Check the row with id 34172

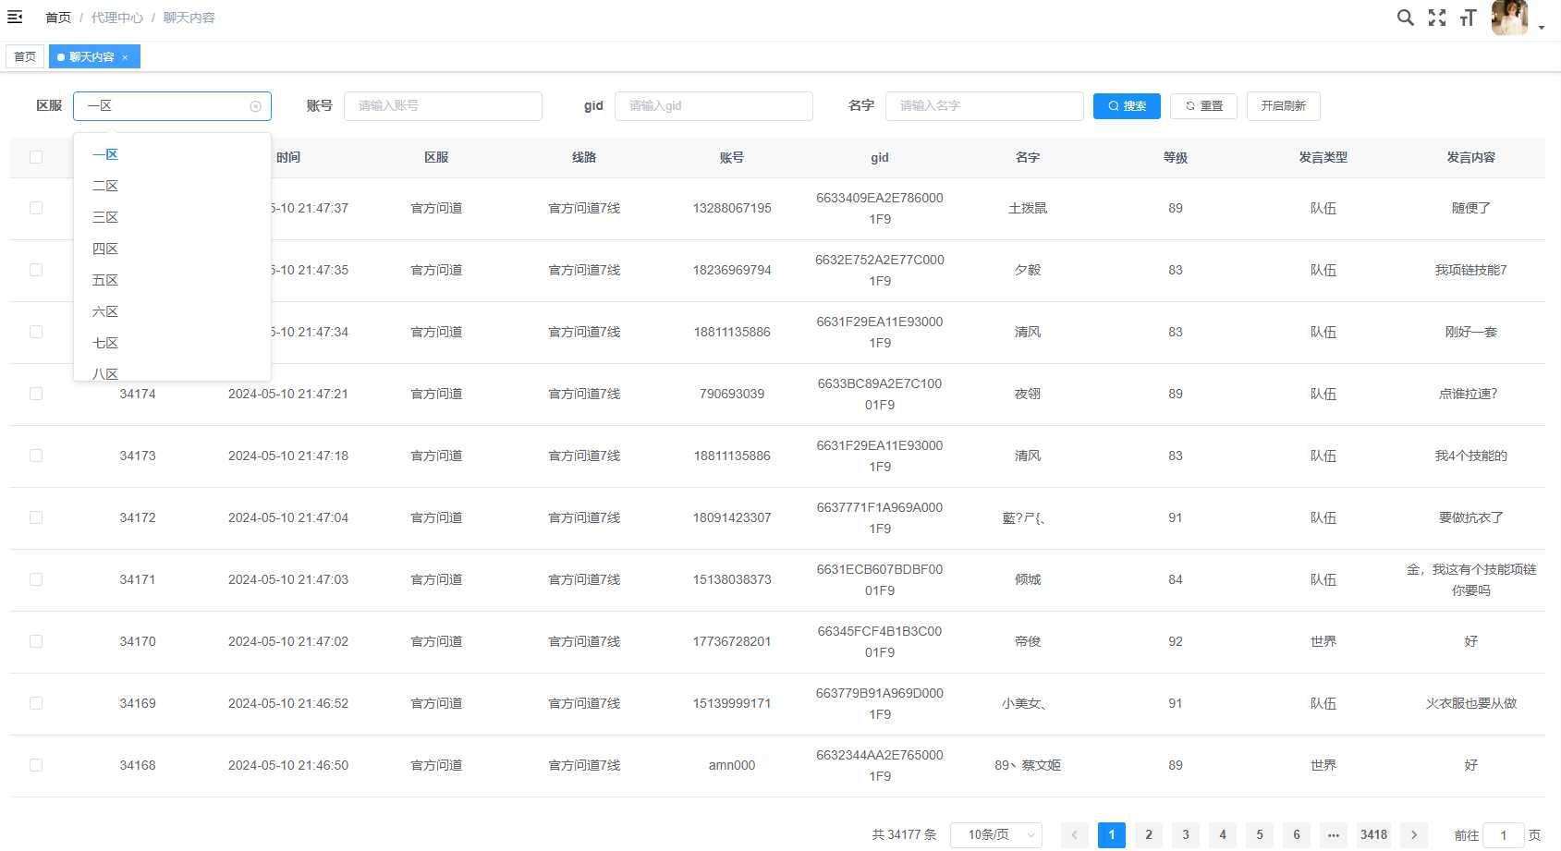pos(36,517)
